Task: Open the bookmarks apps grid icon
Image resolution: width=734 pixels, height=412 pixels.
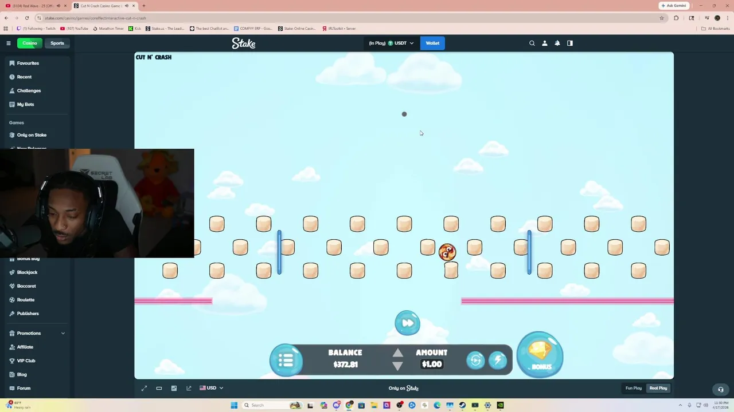Action: [x=6, y=28]
